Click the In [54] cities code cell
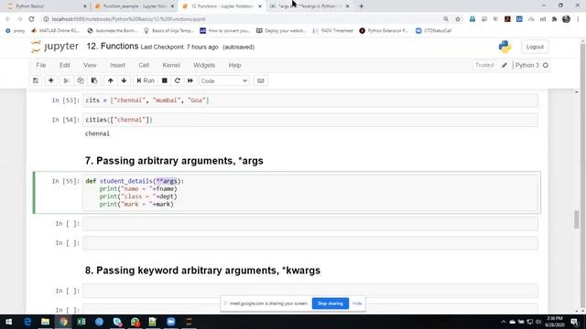The height and width of the screenshot is (329, 586). coord(310,120)
